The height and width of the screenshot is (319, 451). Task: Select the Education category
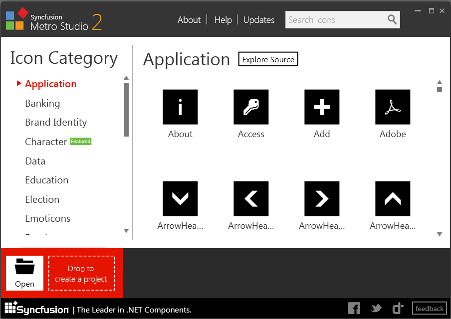click(46, 180)
